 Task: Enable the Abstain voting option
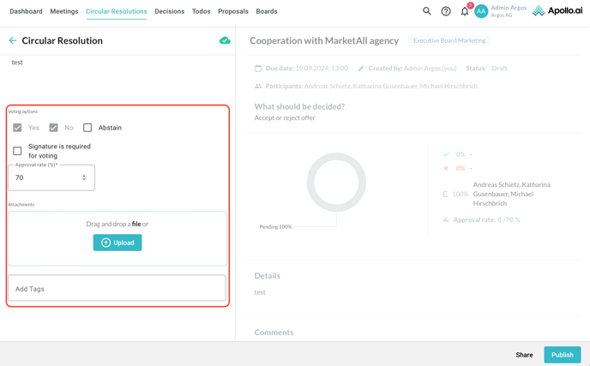(87, 128)
